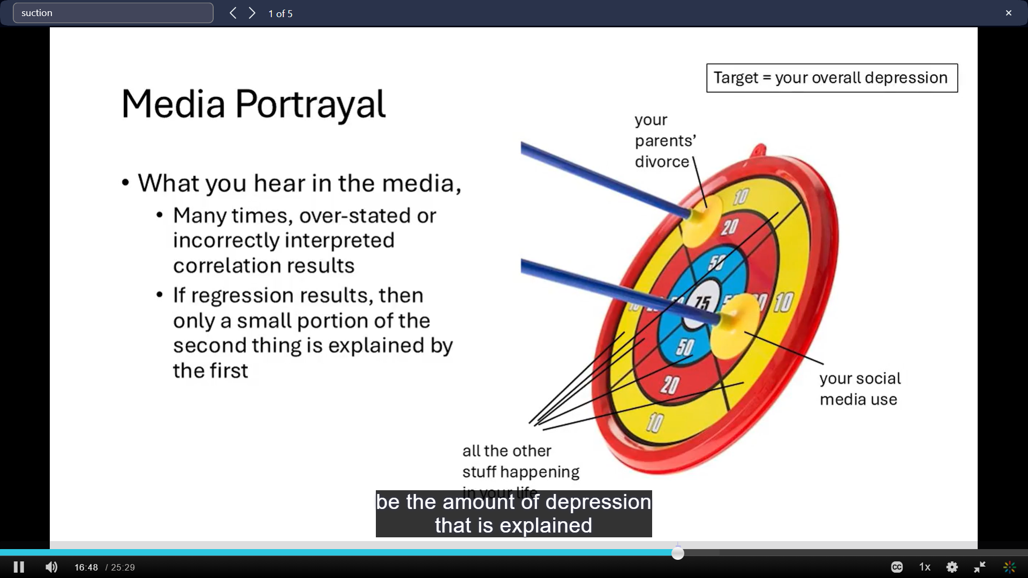Viewport: 1028px width, 578px height.
Task: Pause the video playback
Action: pyautogui.click(x=19, y=567)
